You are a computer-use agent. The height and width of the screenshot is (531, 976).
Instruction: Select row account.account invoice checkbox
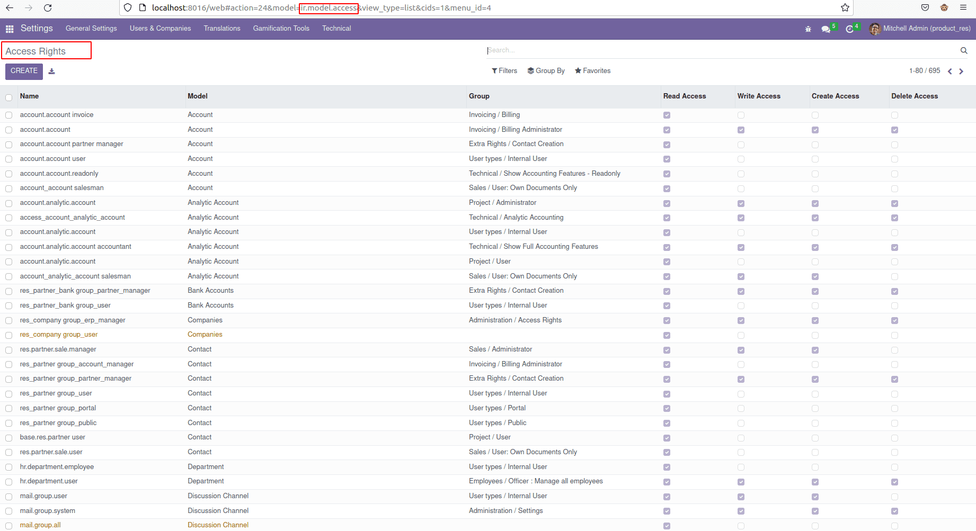click(9, 115)
